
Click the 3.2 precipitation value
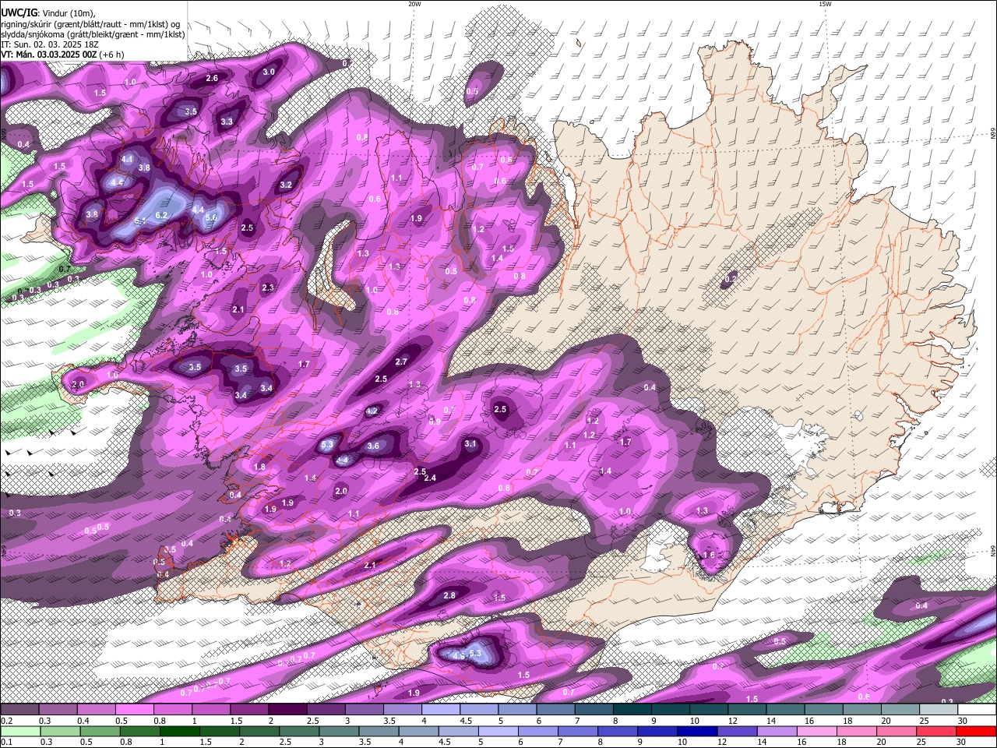(286, 185)
